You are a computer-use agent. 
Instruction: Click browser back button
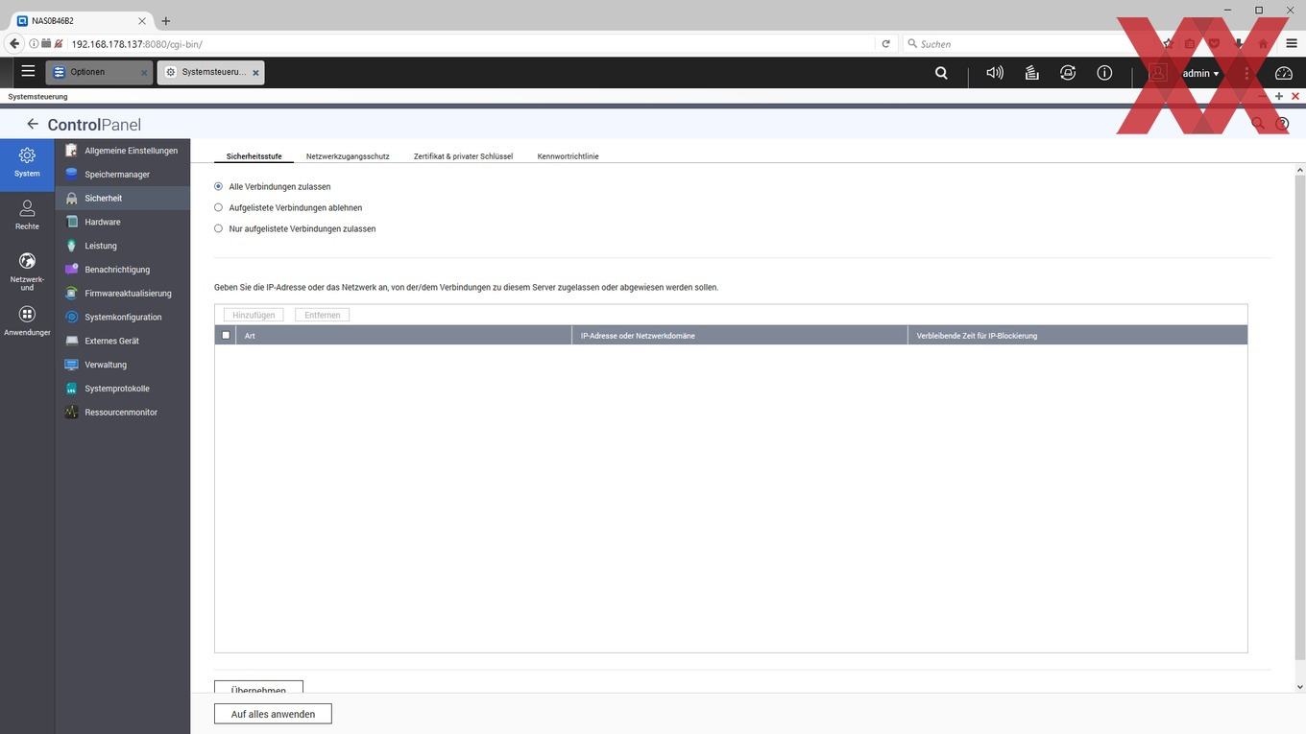tap(13, 43)
